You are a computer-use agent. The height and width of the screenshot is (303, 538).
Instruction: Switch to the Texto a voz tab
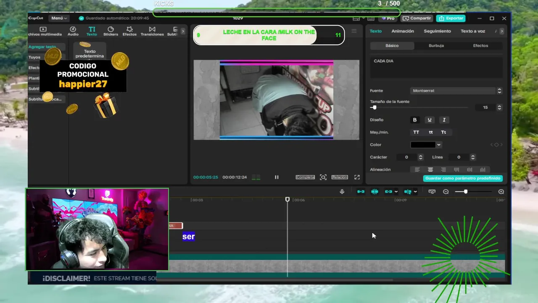click(x=473, y=31)
